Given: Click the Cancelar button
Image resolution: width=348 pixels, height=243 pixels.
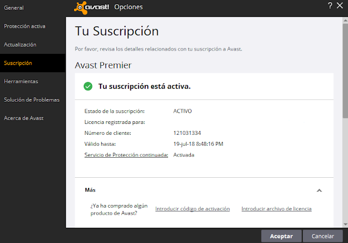Looking at the screenshot, I should [x=322, y=236].
